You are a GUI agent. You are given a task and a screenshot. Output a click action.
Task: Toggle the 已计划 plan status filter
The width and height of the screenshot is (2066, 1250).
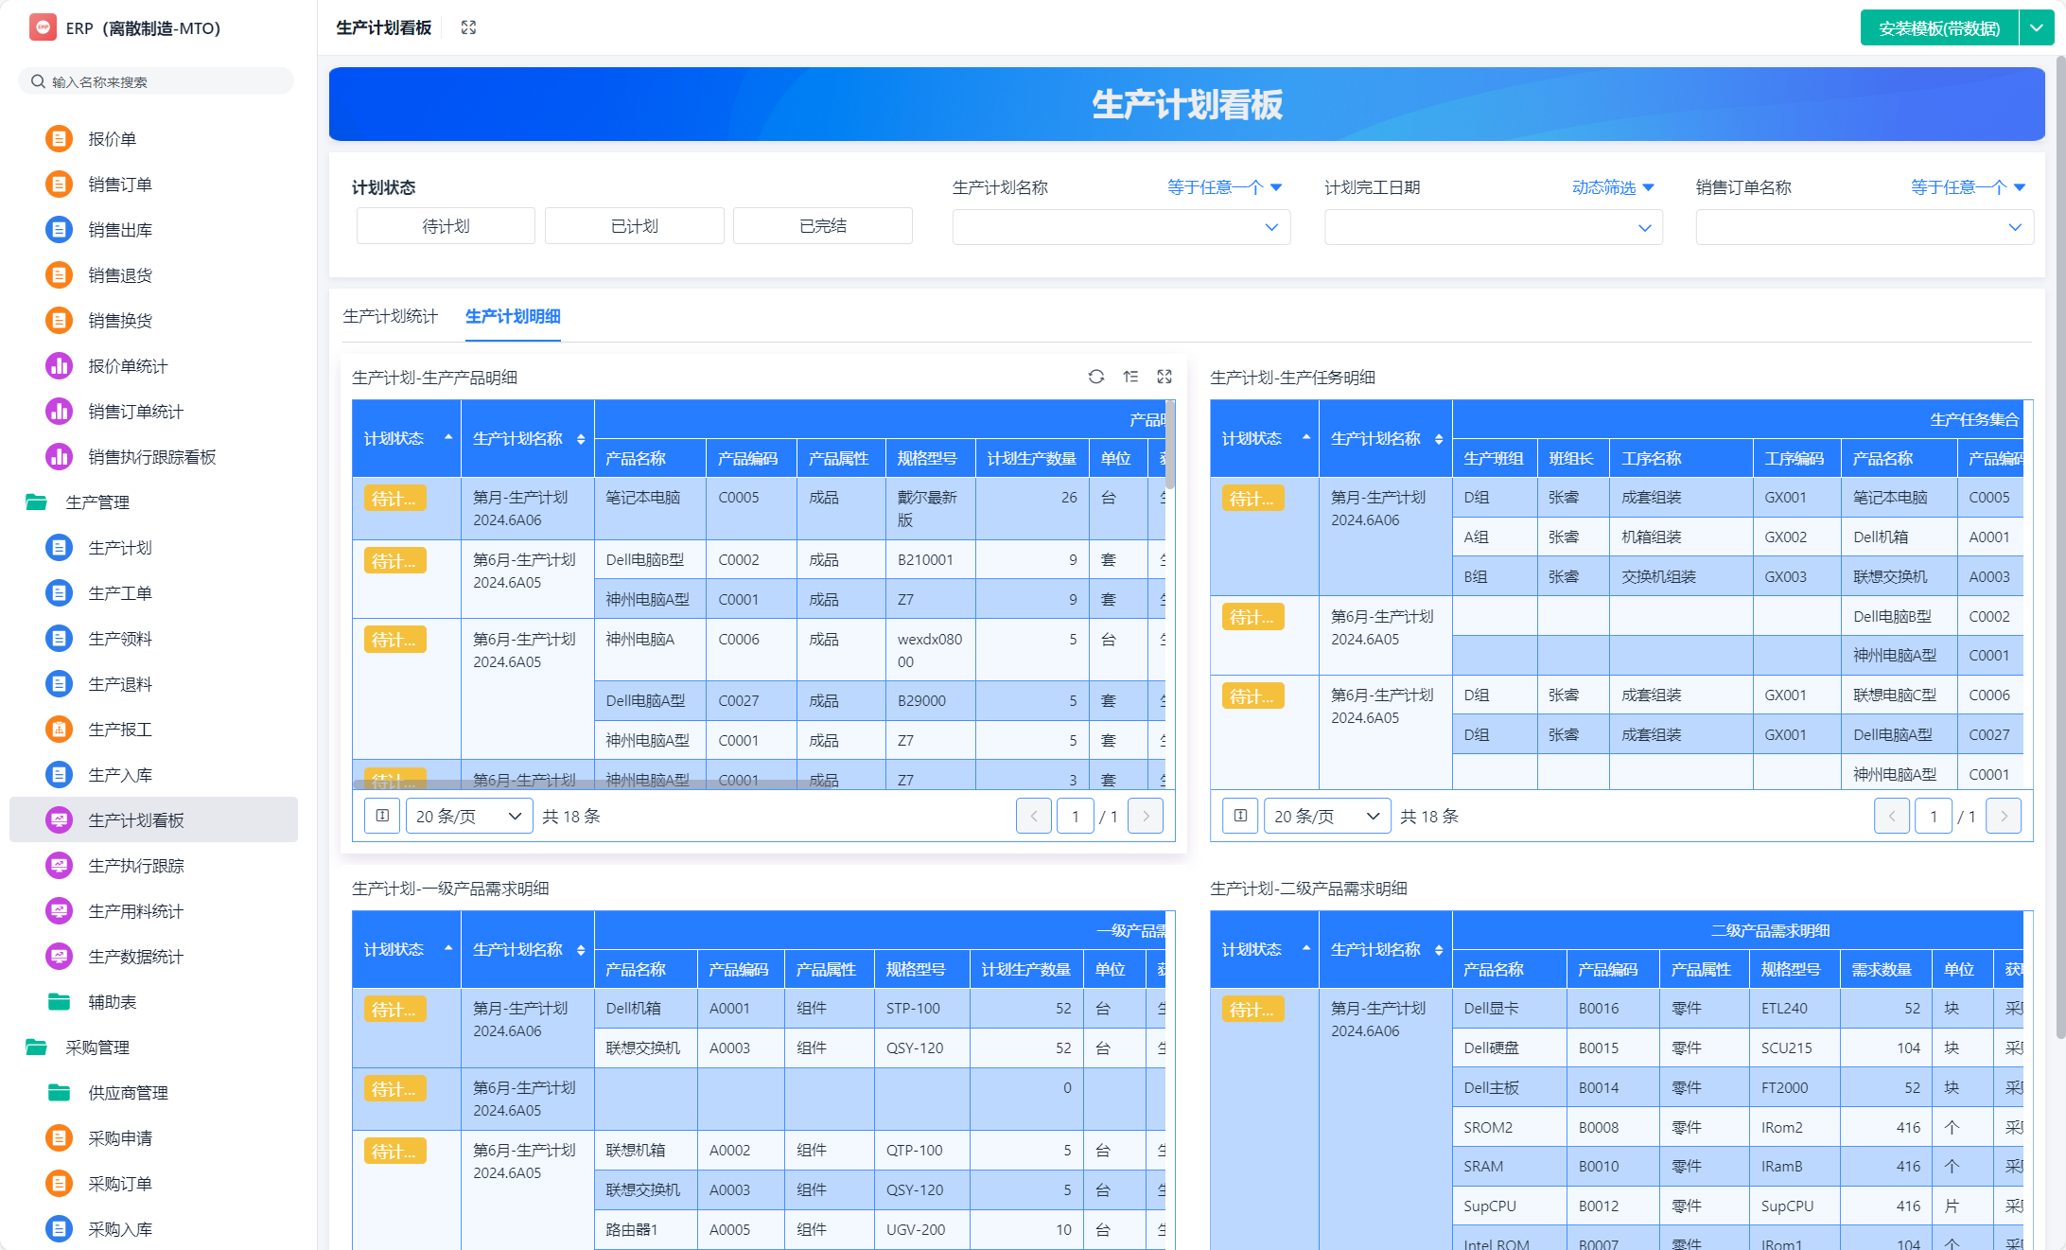click(x=634, y=225)
